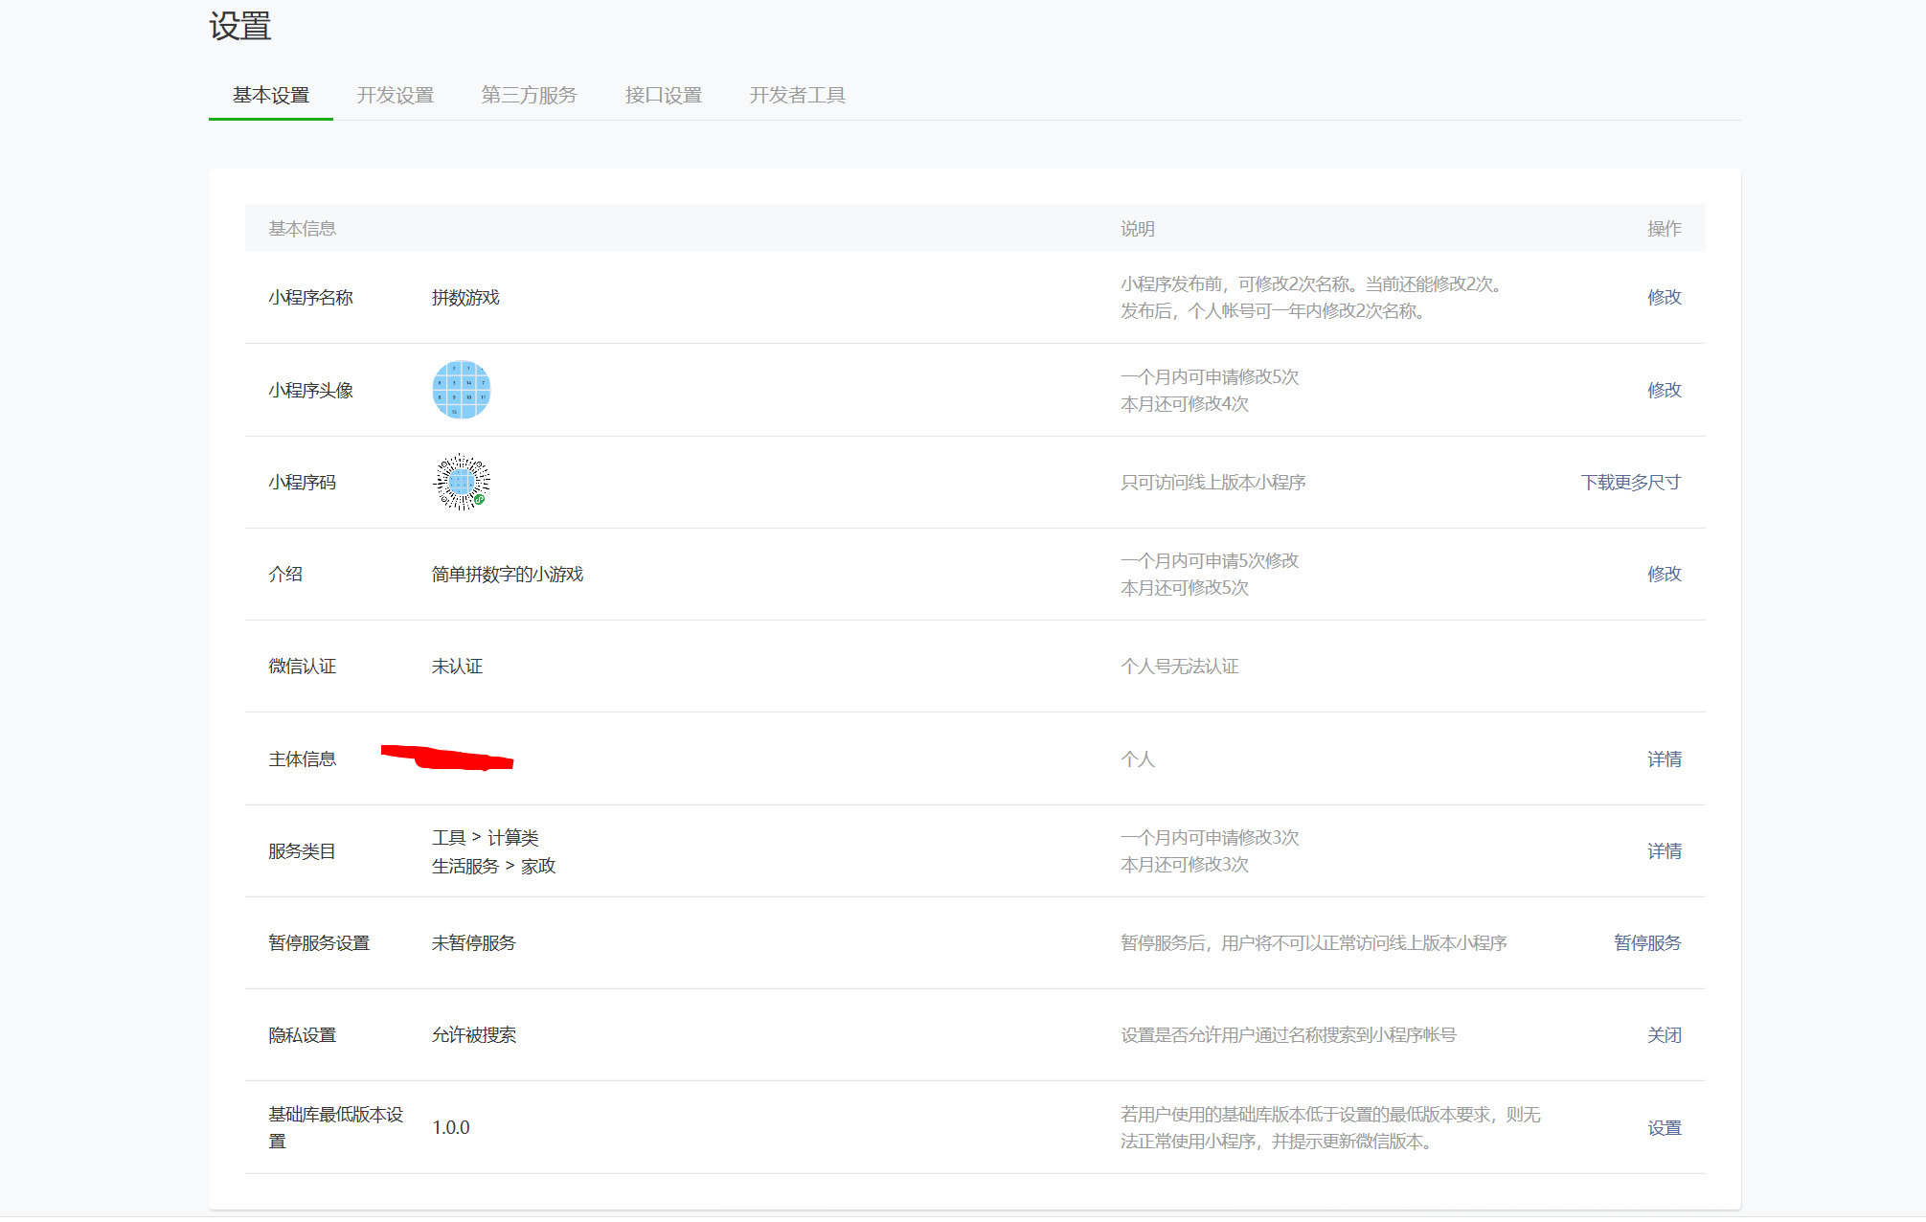Click the 暂停服务 link
The image size is (1926, 1222).
point(1646,942)
